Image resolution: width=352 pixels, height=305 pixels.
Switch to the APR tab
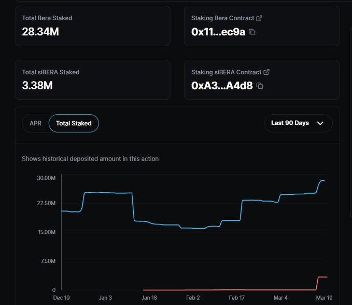tap(35, 123)
